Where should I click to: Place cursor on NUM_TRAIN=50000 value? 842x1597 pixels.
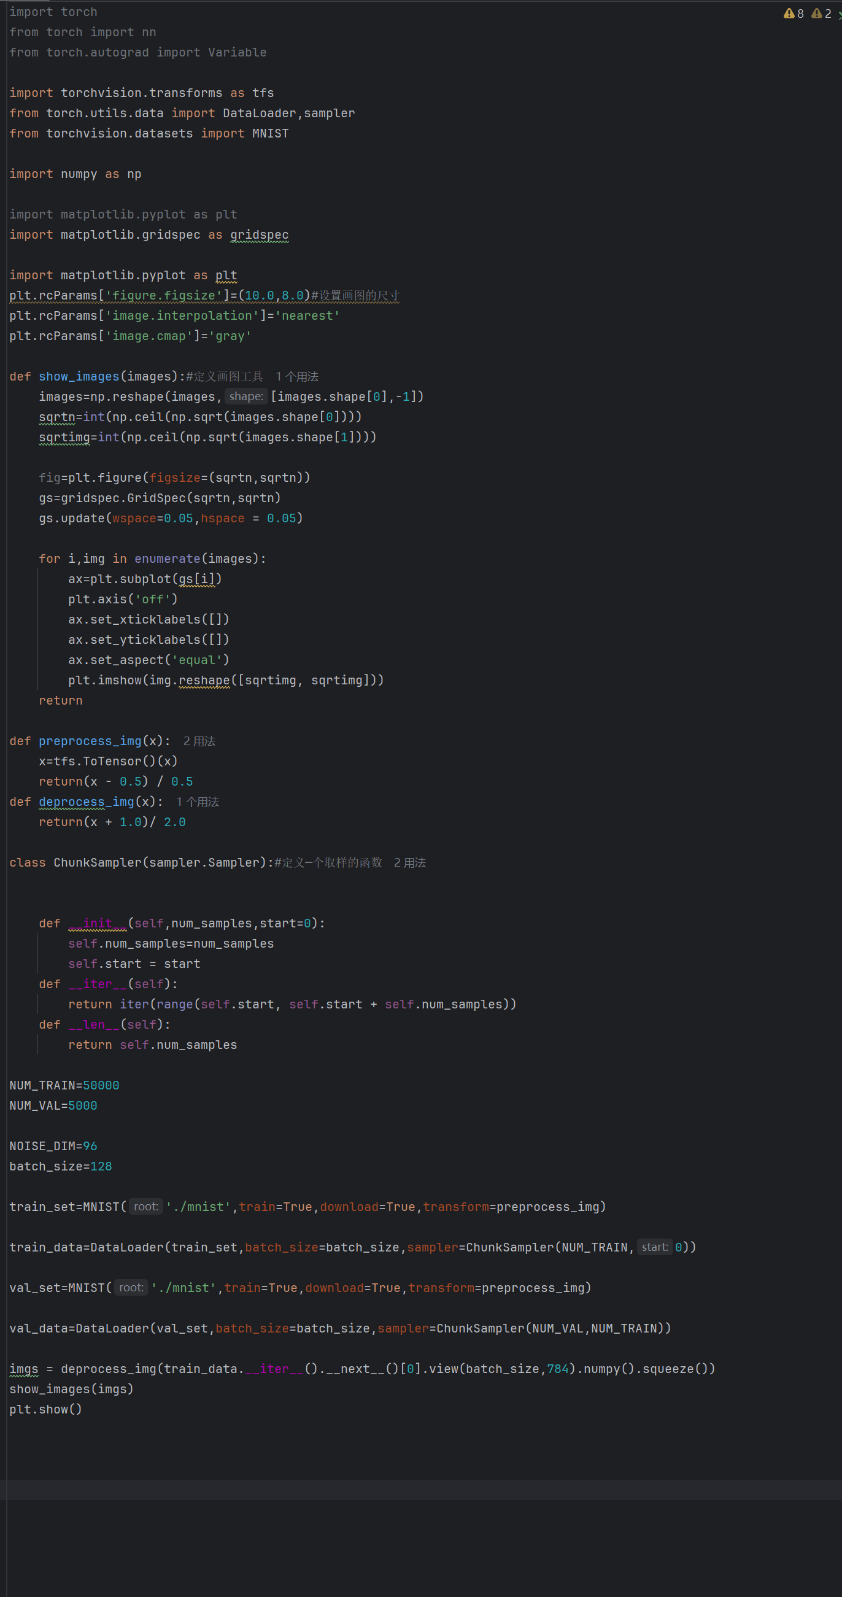point(101,1085)
